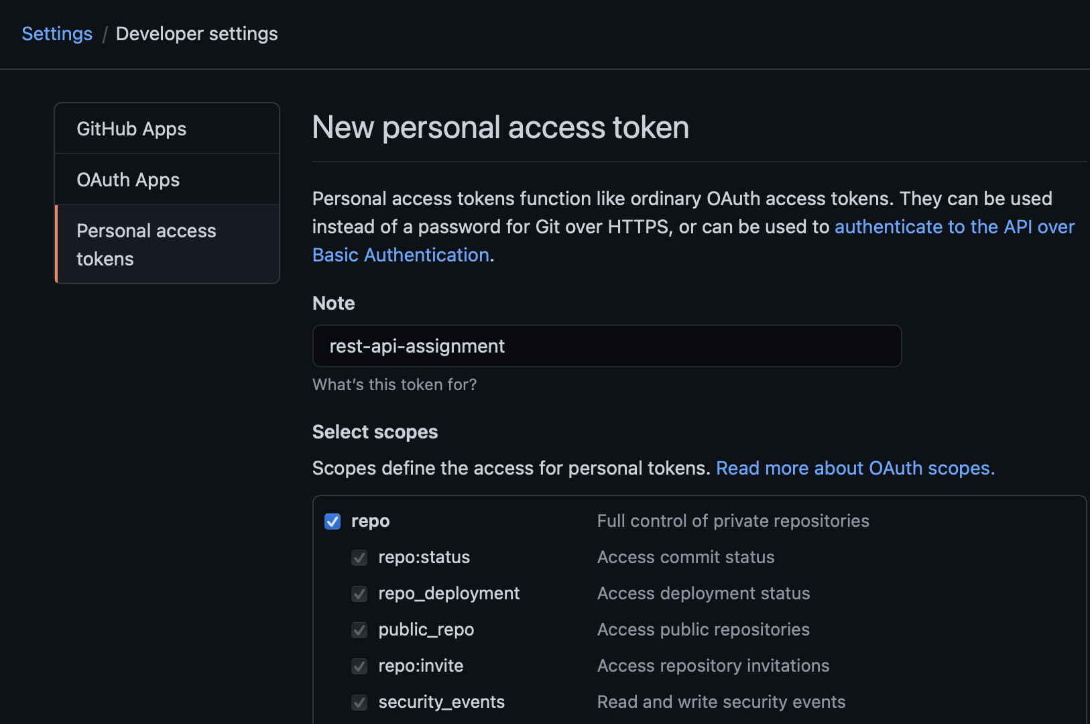Click the New personal access token heading
Screen dimensions: 1090x724
pos(500,127)
